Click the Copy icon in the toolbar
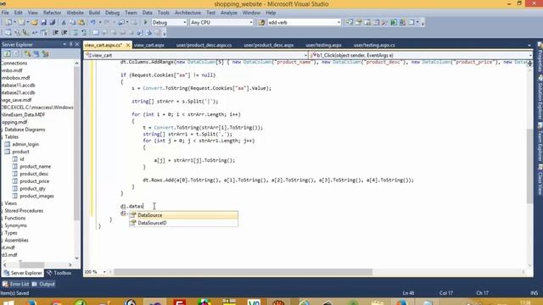This screenshot has width=543, height=305. coord(73,23)
